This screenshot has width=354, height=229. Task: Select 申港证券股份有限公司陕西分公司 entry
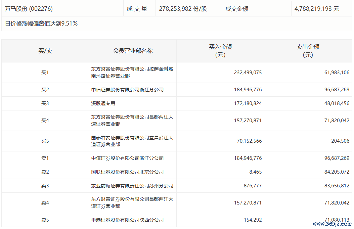127,220
